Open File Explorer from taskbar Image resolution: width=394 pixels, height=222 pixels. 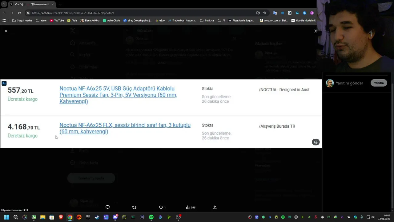[x=43, y=217]
